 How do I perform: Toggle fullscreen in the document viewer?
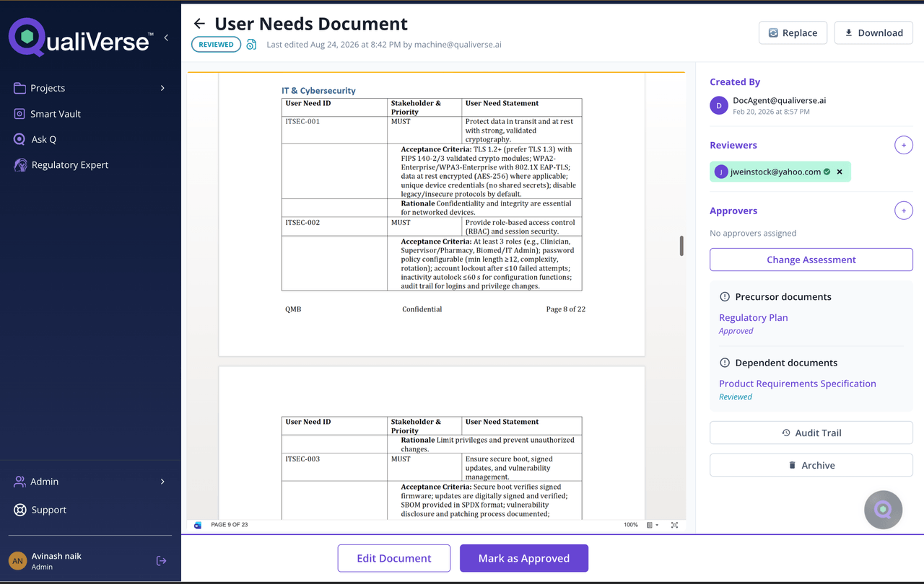(674, 525)
